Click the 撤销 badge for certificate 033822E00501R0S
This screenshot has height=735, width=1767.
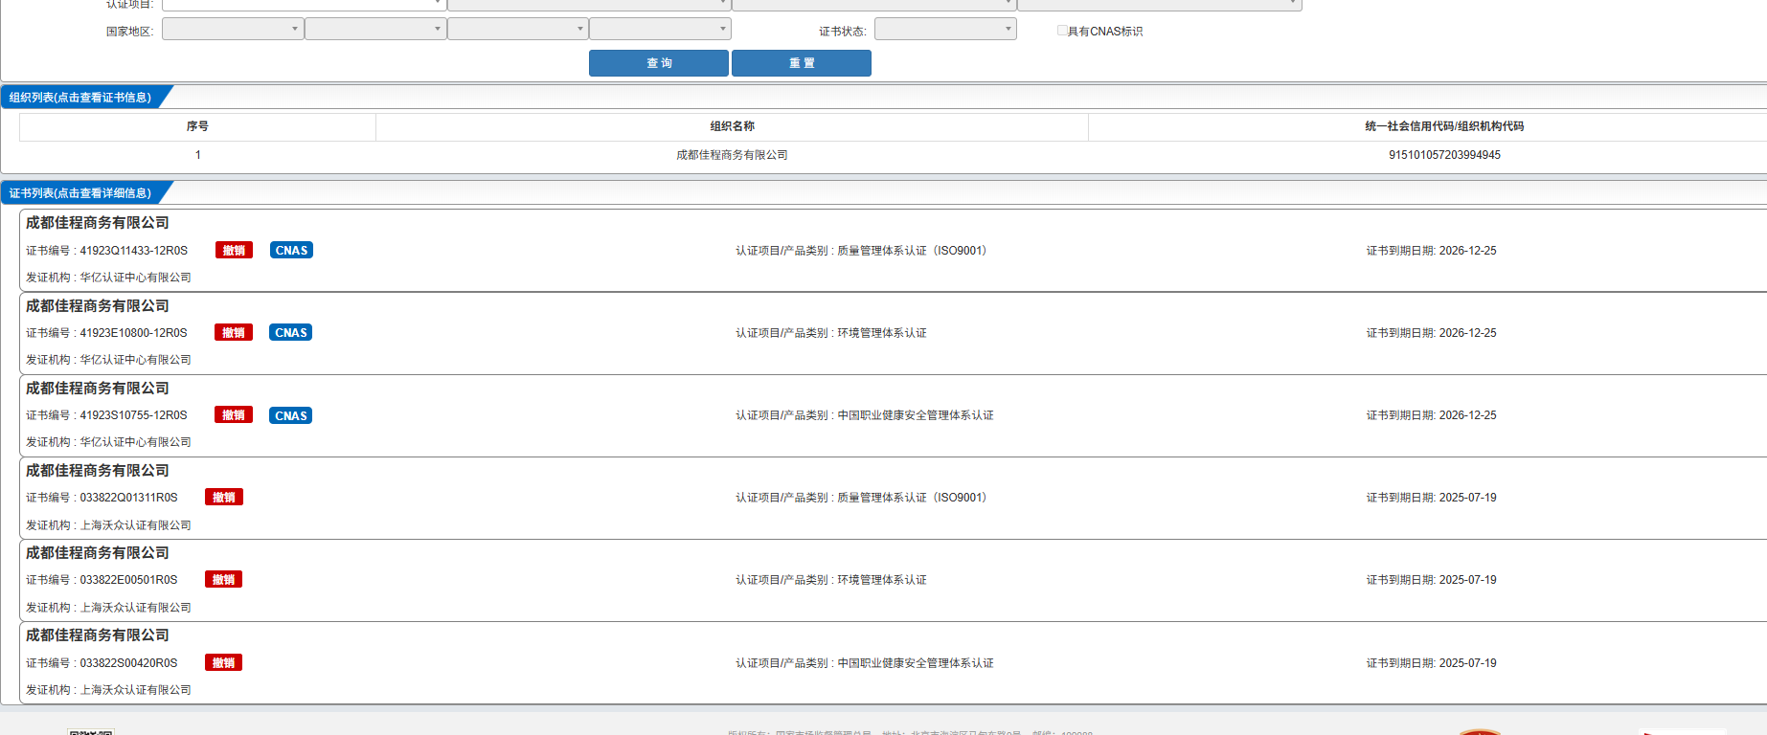point(224,580)
